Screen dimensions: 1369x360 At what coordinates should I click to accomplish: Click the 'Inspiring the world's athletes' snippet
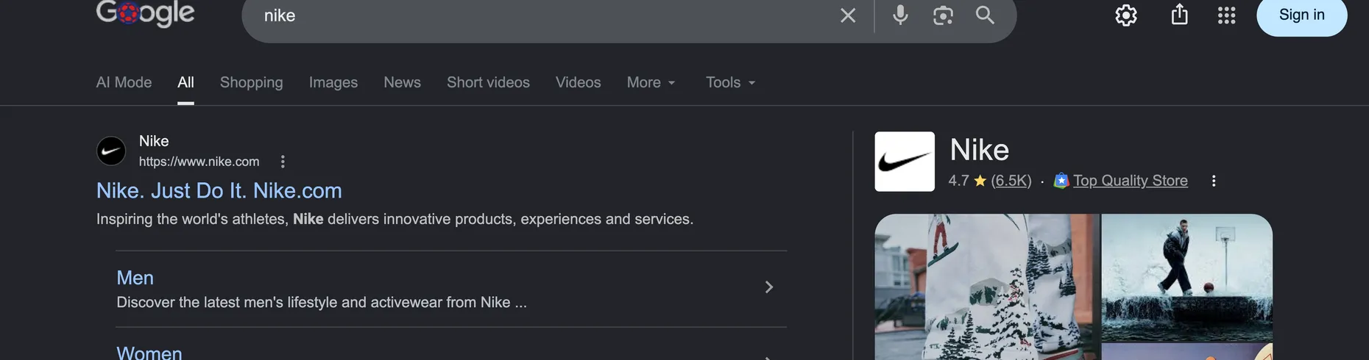(x=395, y=219)
